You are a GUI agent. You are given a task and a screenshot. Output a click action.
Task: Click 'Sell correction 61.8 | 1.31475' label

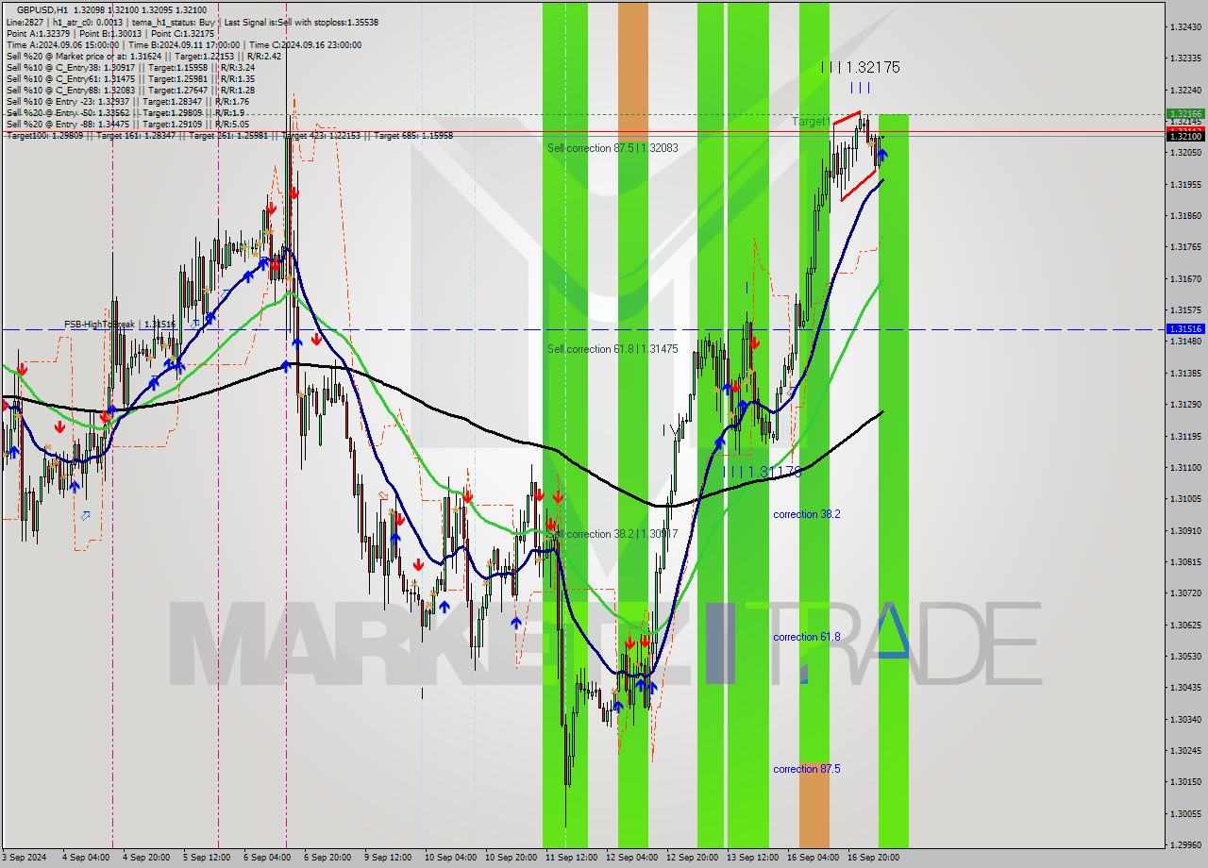click(612, 349)
